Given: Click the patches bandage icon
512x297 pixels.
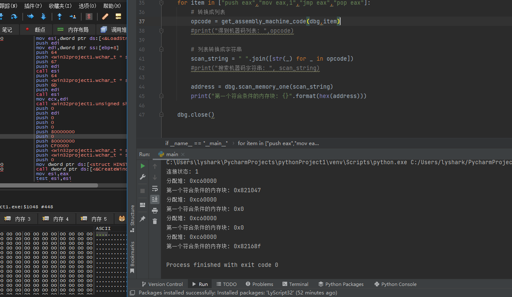Looking at the screenshot, I should [105, 17].
